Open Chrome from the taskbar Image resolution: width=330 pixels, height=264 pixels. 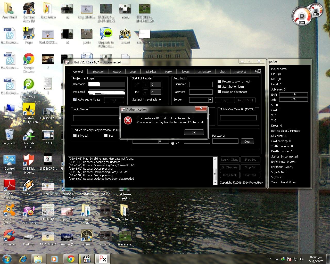[x=71, y=259]
